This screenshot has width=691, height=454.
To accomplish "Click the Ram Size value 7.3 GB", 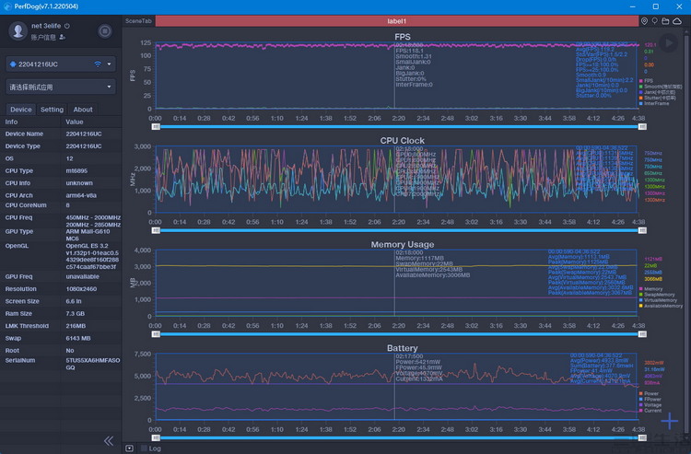I will (75, 313).
